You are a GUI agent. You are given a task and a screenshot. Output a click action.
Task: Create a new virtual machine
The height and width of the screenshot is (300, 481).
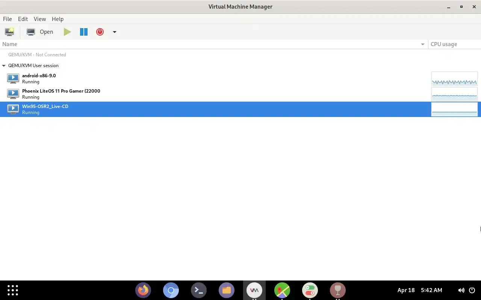click(9, 32)
